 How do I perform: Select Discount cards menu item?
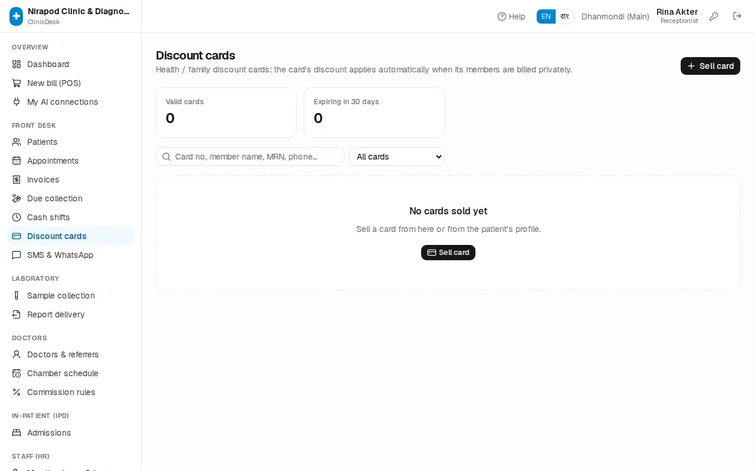[x=71, y=236]
